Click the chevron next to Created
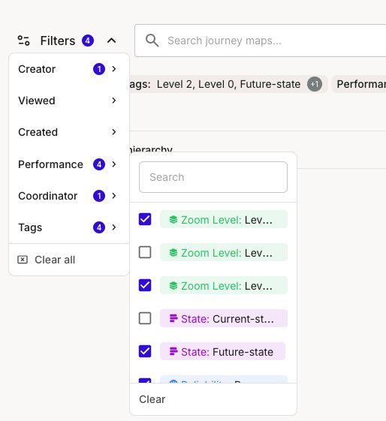Image resolution: width=386 pixels, height=421 pixels. [x=114, y=132]
